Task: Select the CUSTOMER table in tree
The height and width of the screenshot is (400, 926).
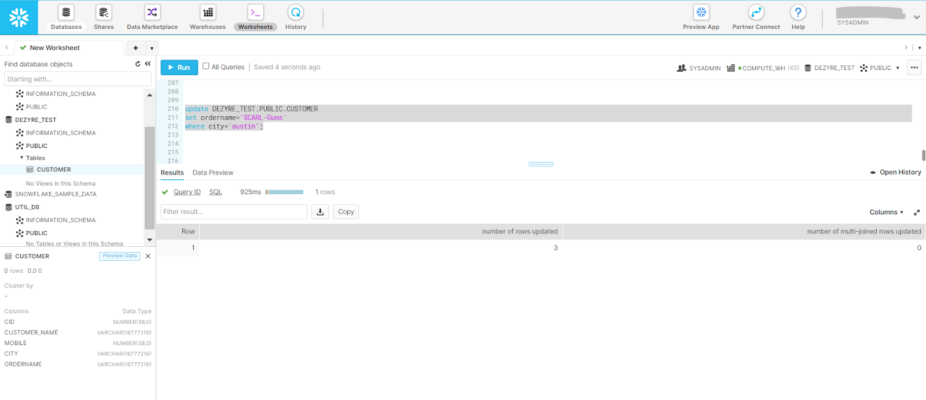Action: tap(54, 170)
